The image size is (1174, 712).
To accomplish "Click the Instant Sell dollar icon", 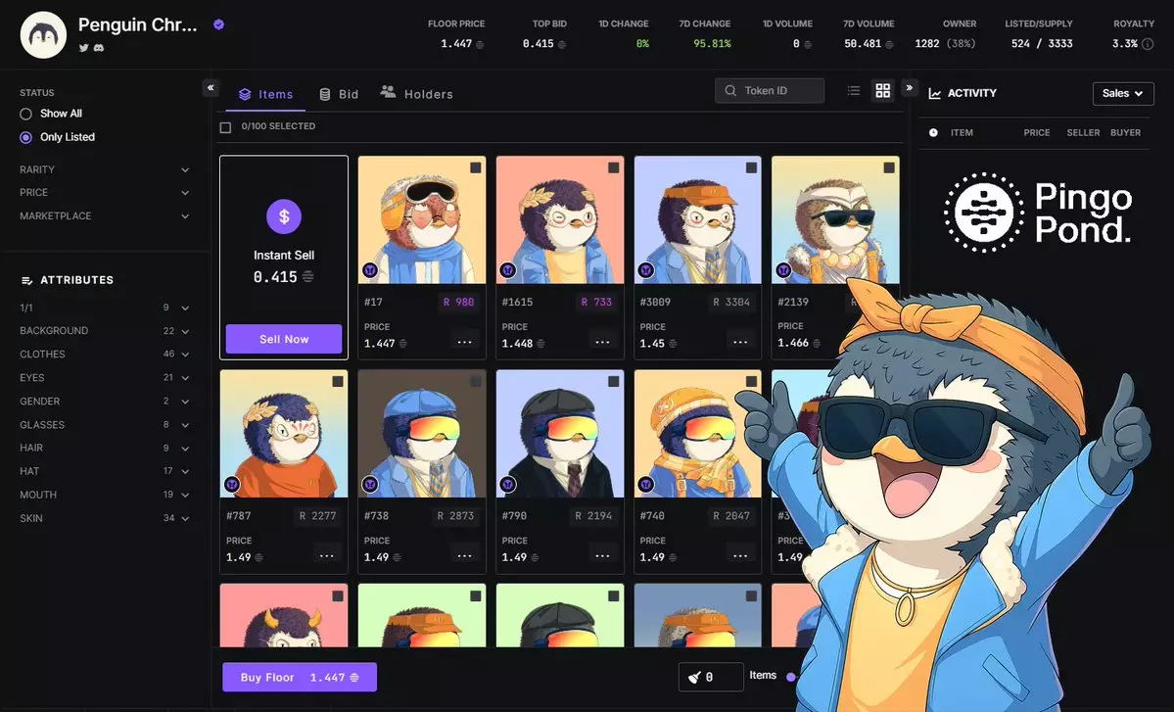I will pos(284,216).
